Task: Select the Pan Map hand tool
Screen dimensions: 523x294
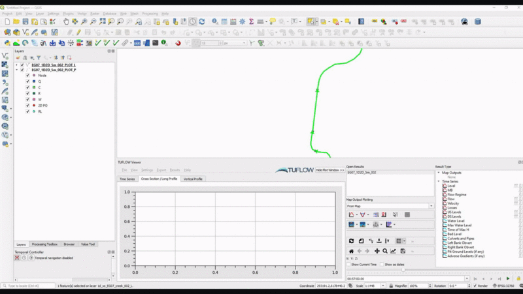Action: tap(66, 22)
